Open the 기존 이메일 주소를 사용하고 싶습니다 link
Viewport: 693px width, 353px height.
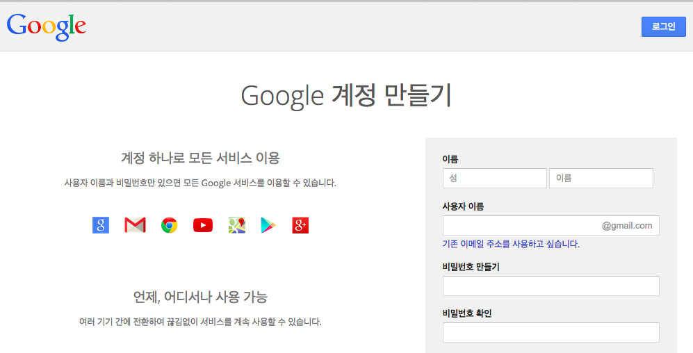(x=511, y=244)
